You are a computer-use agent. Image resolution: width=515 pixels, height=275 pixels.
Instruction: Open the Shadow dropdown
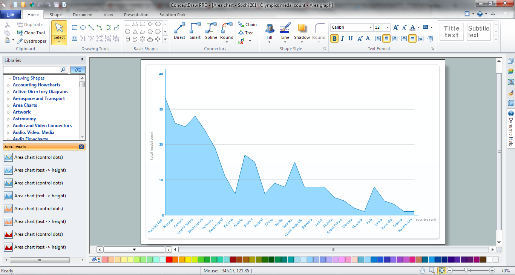tap(302, 42)
